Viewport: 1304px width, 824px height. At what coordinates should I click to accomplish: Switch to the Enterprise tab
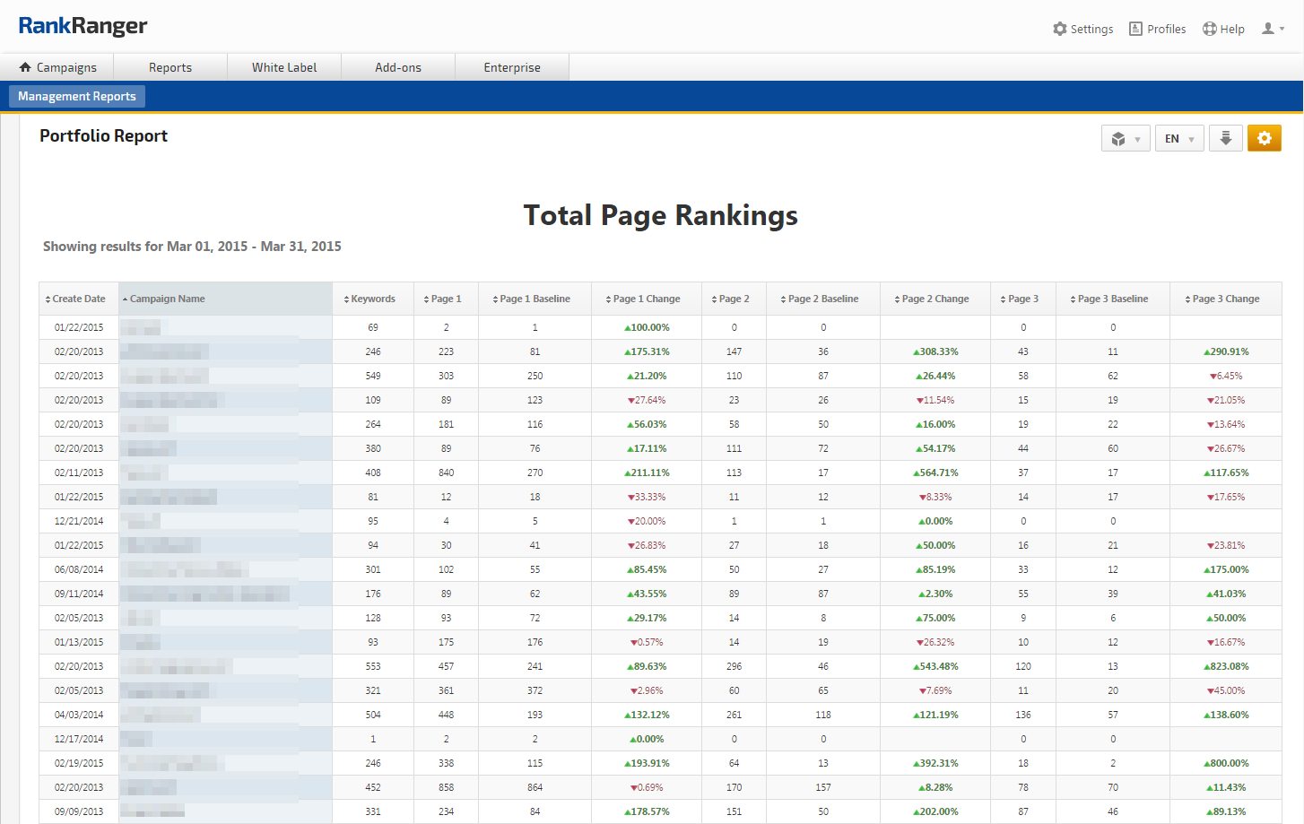[512, 67]
